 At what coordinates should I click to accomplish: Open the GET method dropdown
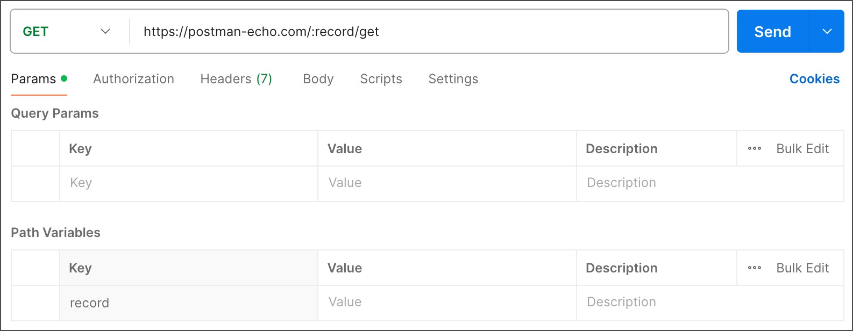coord(67,32)
